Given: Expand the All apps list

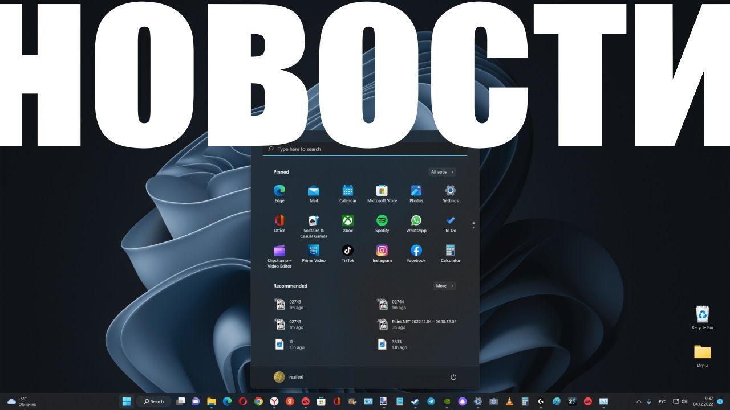Looking at the screenshot, I should pos(443,172).
